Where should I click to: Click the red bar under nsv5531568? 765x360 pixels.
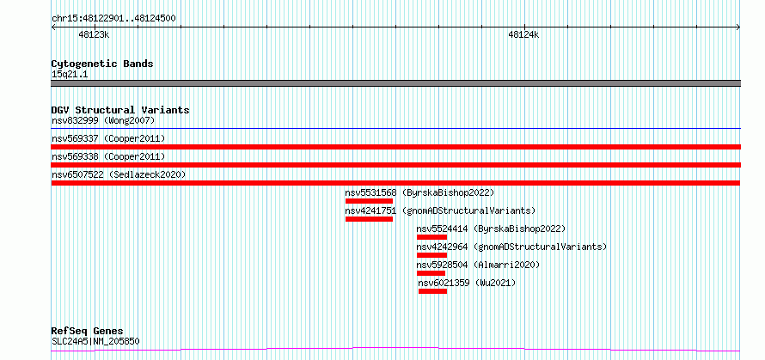click(369, 201)
